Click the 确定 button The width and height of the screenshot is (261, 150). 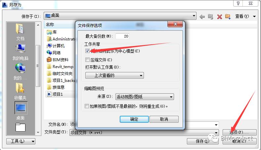coord(134,119)
